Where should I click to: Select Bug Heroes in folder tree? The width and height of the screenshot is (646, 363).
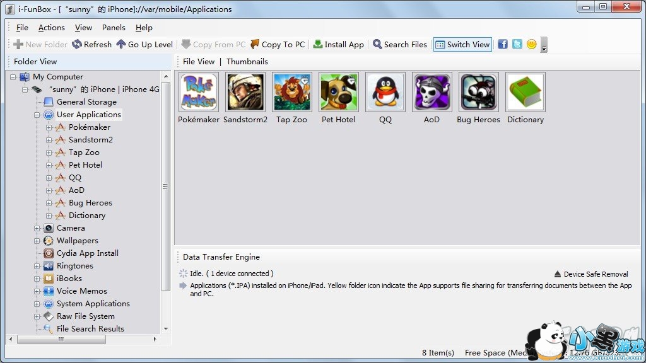coord(90,202)
